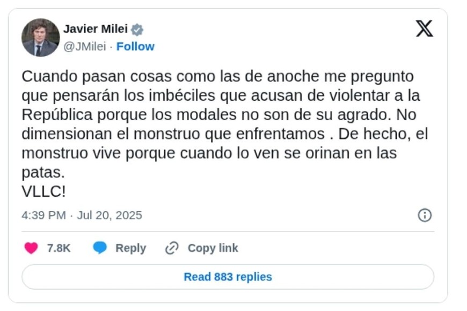
Task: Click the Jul 20, 2025 date
Action: coord(110,216)
